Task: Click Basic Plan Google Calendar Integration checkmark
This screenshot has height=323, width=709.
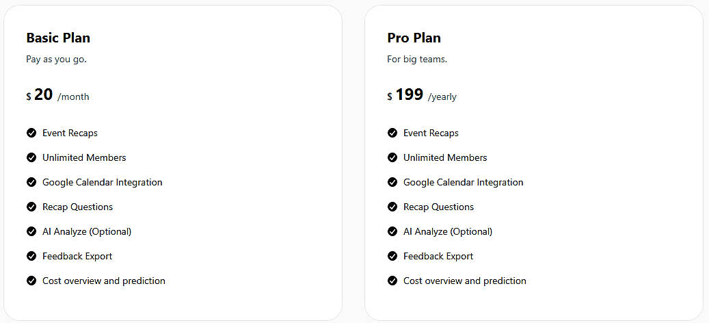Action: click(x=31, y=182)
